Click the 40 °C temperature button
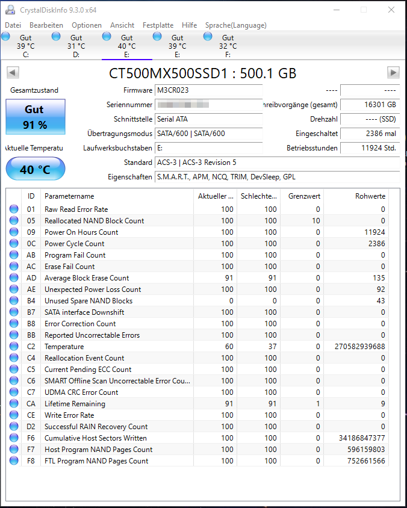This screenshot has height=508, width=407. click(36, 169)
